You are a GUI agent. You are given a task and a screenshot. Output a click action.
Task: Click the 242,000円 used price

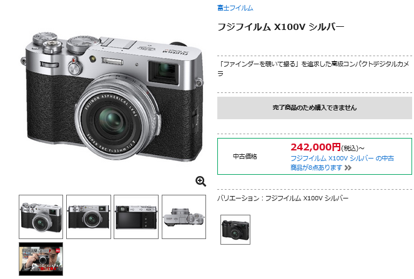(315, 147)
